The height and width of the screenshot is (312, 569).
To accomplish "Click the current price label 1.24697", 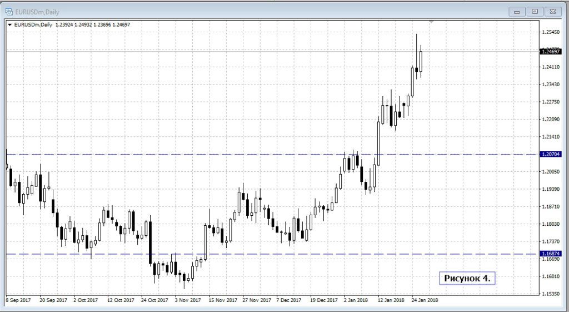I will 550,51.
